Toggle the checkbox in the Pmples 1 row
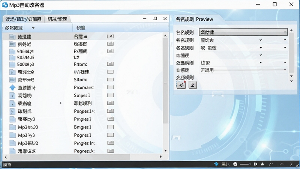 [110, 119]
